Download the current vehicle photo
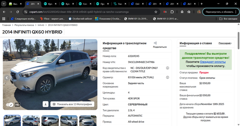240x126 pixels. tap(46, 104)
